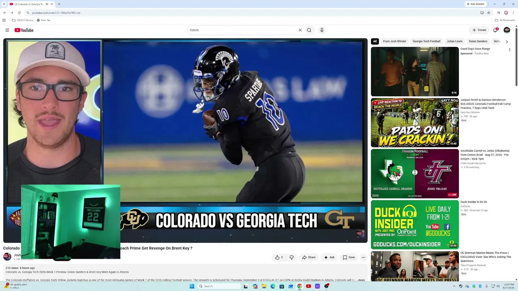
Task: Open a new Chrome tab with the plus icon
Action: [x=59, y=4]
